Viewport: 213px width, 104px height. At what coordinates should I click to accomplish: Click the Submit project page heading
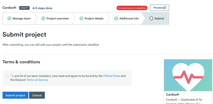[x=25, y=35]
